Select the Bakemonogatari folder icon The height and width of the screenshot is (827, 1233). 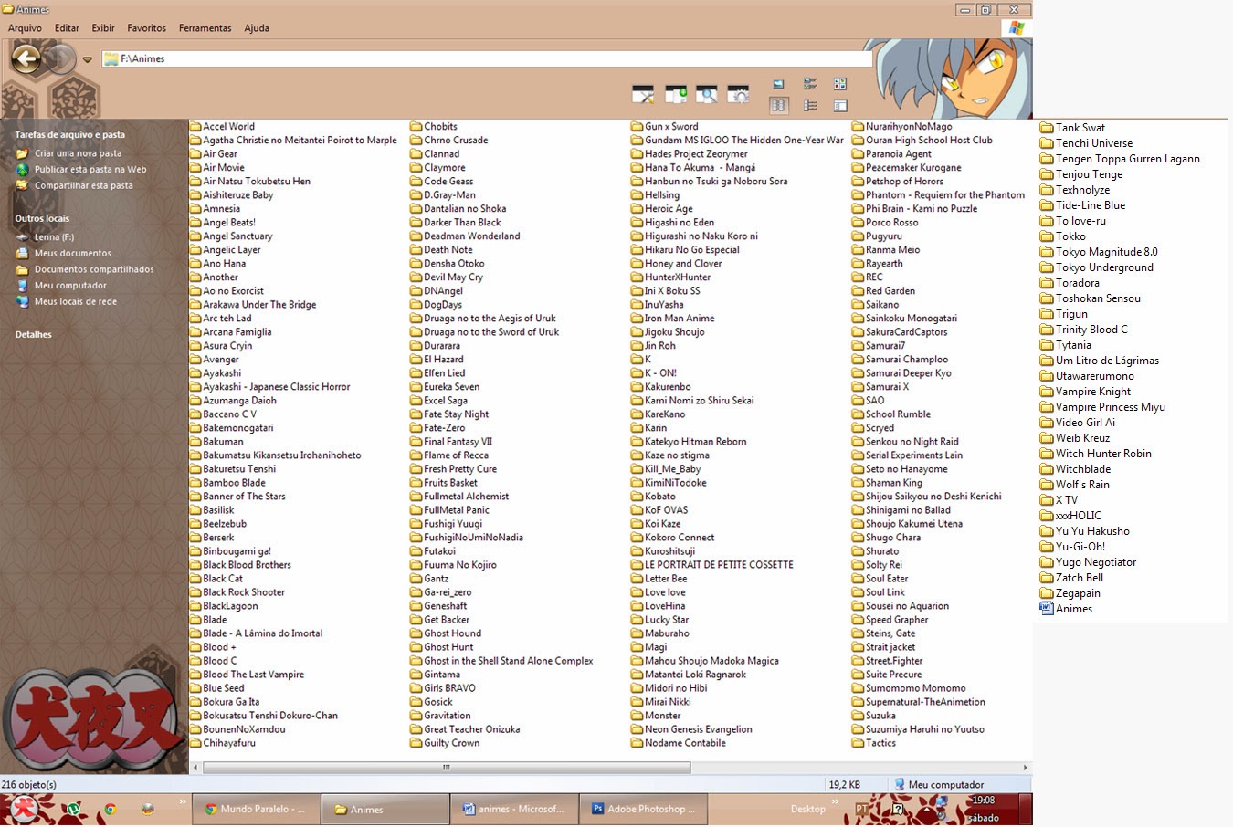(x=195, y=428)
